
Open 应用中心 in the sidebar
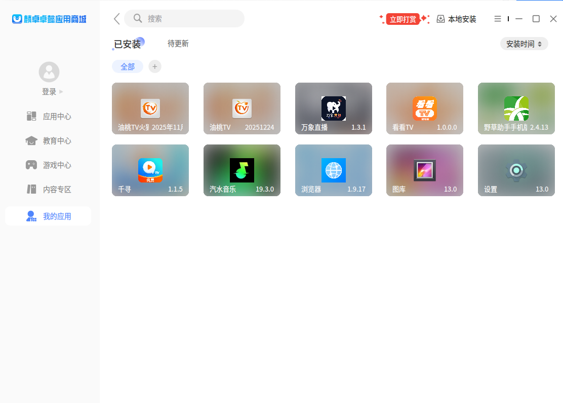48,116
